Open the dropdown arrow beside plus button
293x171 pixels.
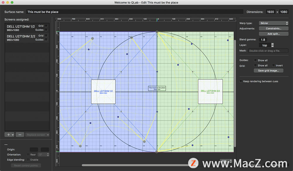(x=13, y=135)
